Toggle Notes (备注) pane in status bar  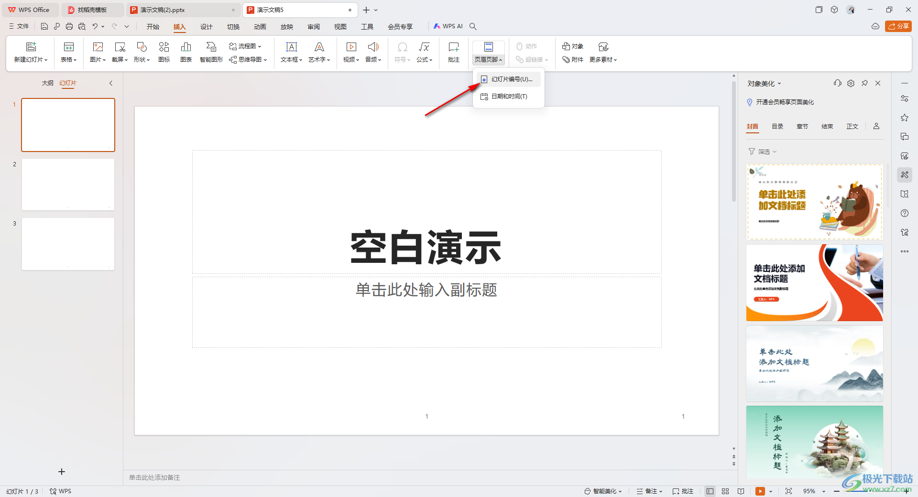pyautogui.click(x=649, y=491)
